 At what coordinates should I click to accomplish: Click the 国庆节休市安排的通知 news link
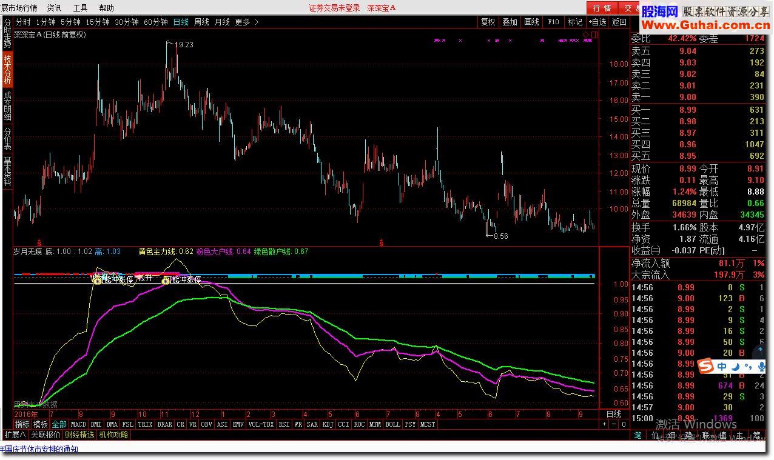click(39, 449)
